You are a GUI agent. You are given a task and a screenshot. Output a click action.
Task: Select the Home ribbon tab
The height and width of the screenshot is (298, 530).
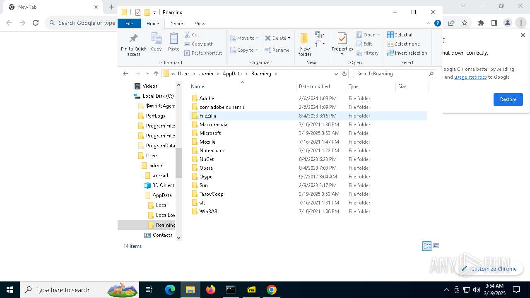[152, 24]
